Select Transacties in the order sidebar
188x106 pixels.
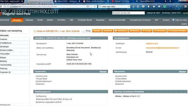(15, 54)
